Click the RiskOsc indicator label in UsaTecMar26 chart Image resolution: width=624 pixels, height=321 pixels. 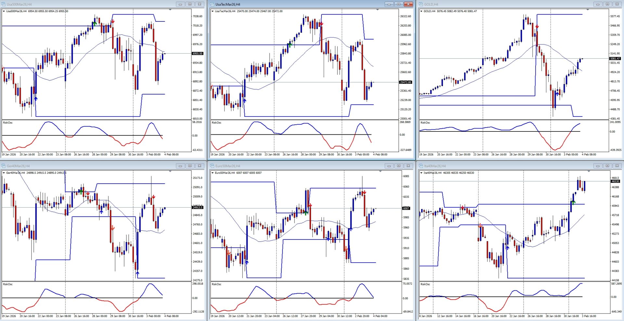216,123
